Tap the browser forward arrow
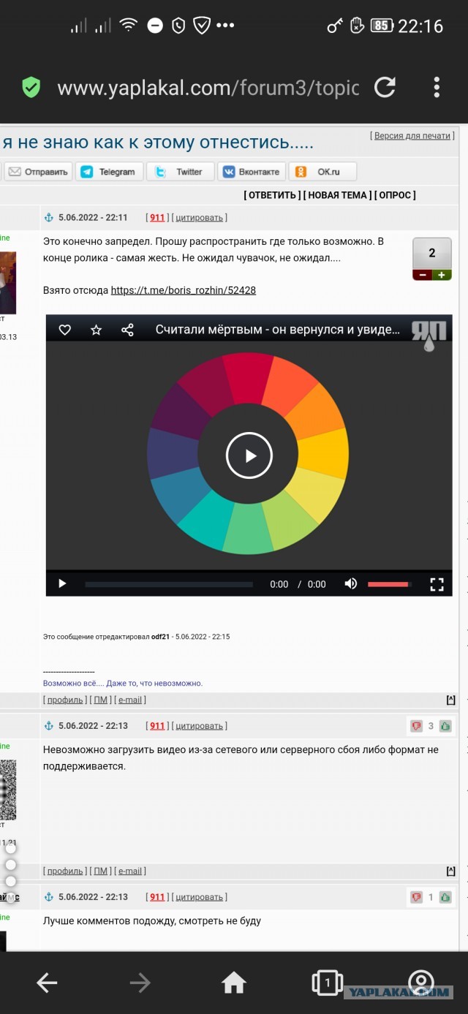Screen dimensions: 468x1014 pos(140,983)
